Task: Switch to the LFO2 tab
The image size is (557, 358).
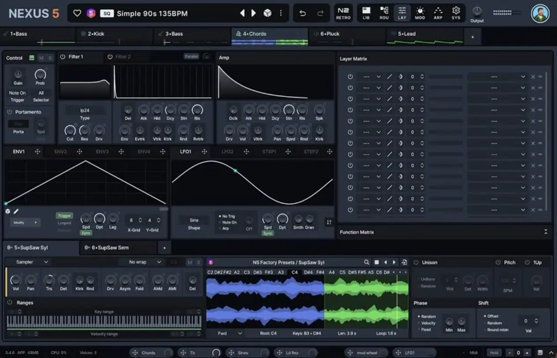Action: coord(227,152)
